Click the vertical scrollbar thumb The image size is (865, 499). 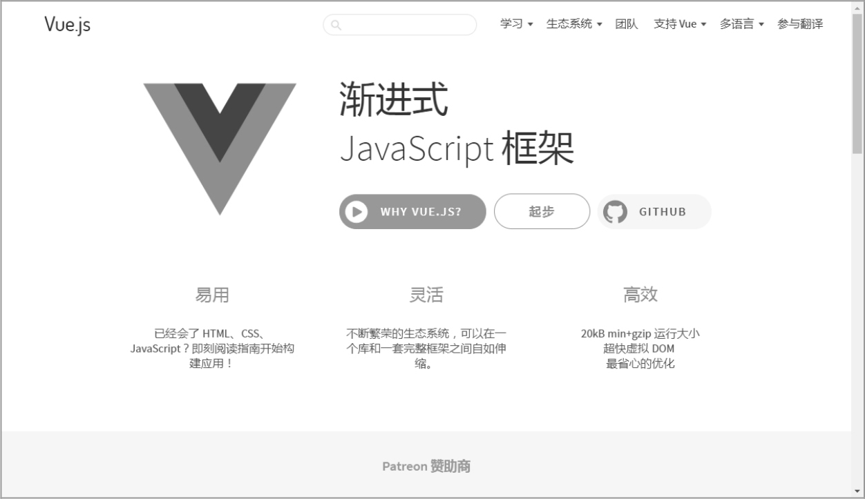[857, 84]
